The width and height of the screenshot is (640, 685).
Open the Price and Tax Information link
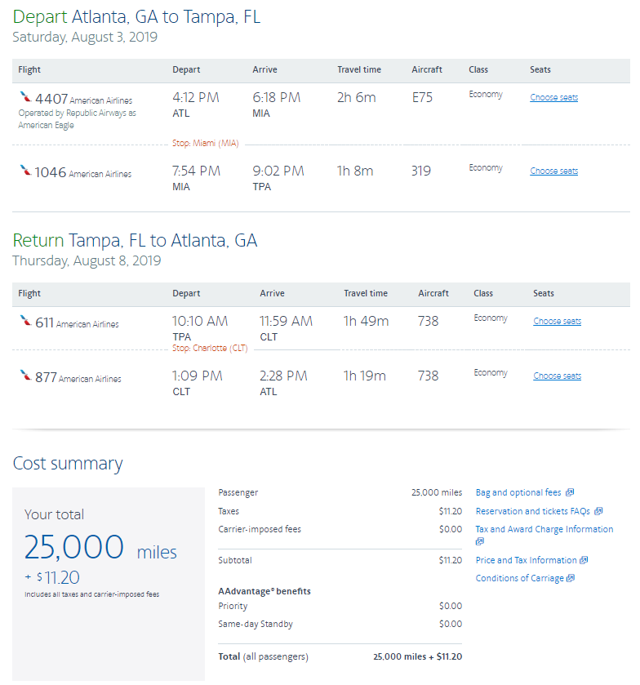click(526, 560)
